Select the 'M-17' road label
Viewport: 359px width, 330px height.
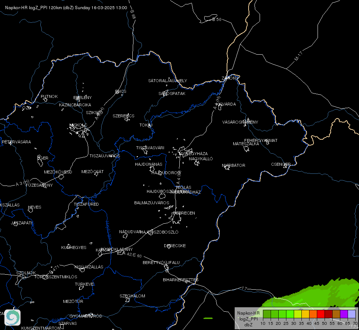tap(298, 56)
